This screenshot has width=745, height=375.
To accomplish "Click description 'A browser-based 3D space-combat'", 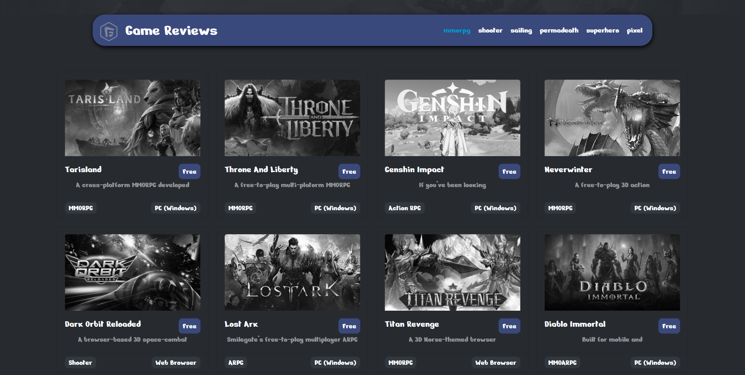I will (x=133, y=339).
